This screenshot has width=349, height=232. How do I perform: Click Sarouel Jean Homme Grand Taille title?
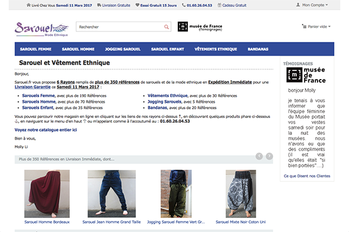tap(112, 222)
